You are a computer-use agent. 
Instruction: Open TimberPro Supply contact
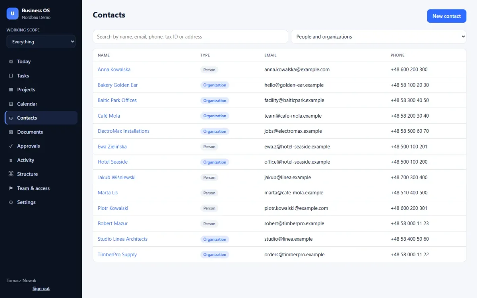tap(117, 255)
